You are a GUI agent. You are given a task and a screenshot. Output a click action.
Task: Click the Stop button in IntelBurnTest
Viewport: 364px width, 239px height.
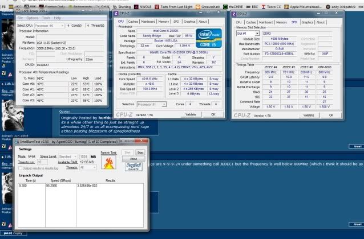pos(140,153)
